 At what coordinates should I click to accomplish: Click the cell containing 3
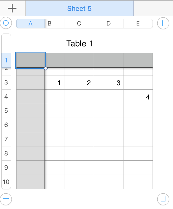[x=108, y=83]
